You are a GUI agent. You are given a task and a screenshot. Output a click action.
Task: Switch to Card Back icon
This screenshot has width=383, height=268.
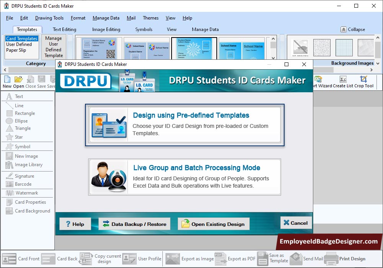click(x=48, y=259)
